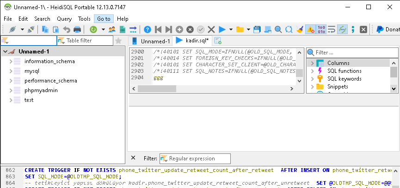
Task: Expand information_schema database node
Action: click(x=11, y=61)
